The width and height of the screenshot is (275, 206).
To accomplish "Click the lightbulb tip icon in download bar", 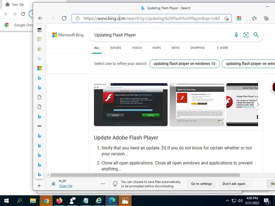I will pyautogui.click(x=115, y=184).
